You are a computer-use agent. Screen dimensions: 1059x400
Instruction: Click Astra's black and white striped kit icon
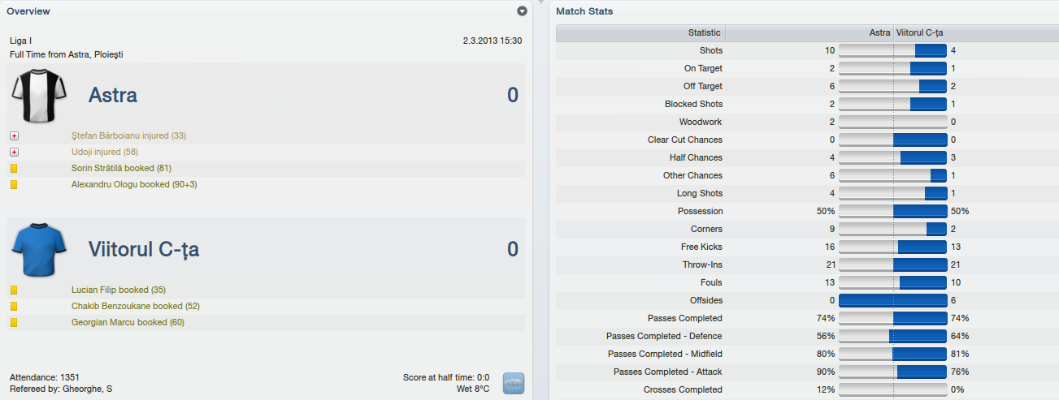[x=33, y=95]
